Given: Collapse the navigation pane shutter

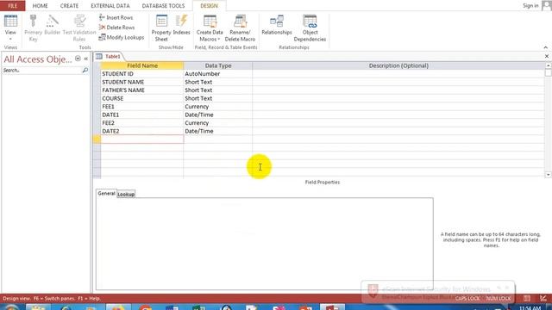Looking at the screenshot, I should click(86, 59).
